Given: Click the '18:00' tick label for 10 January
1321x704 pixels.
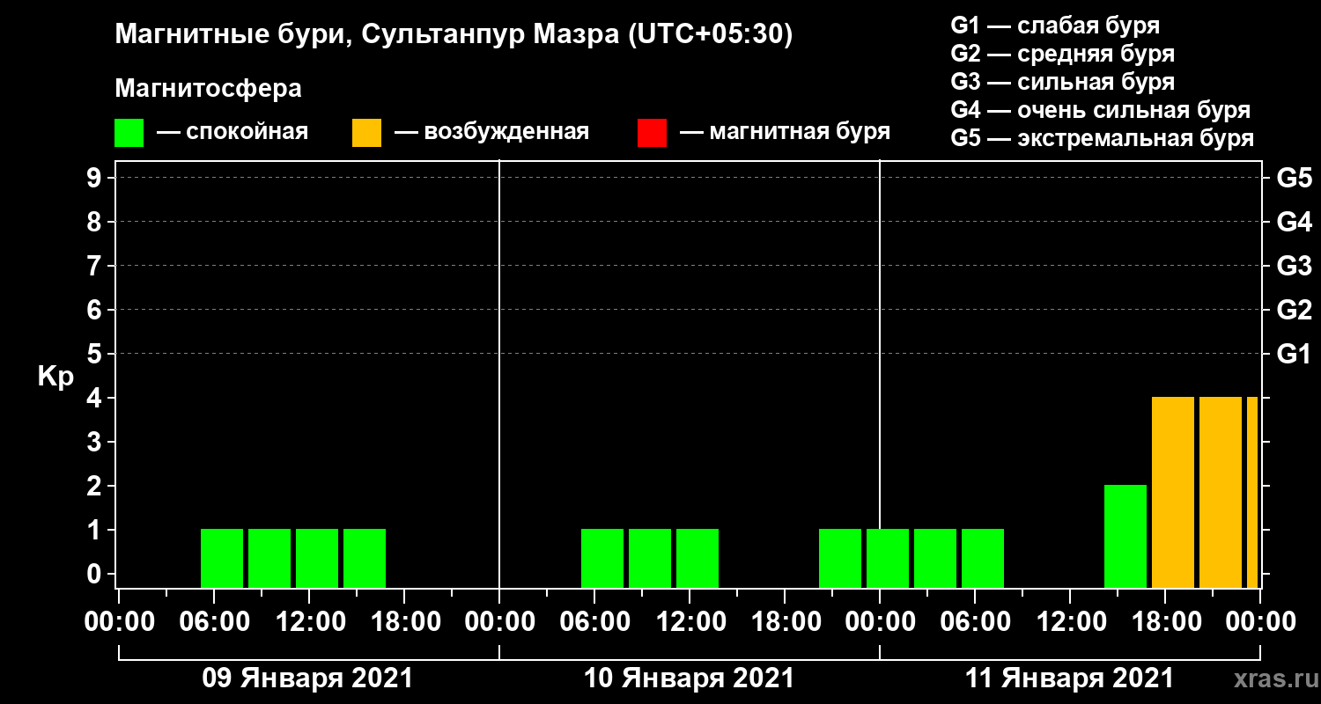Looking at the screenshot, I should point(785,621).
